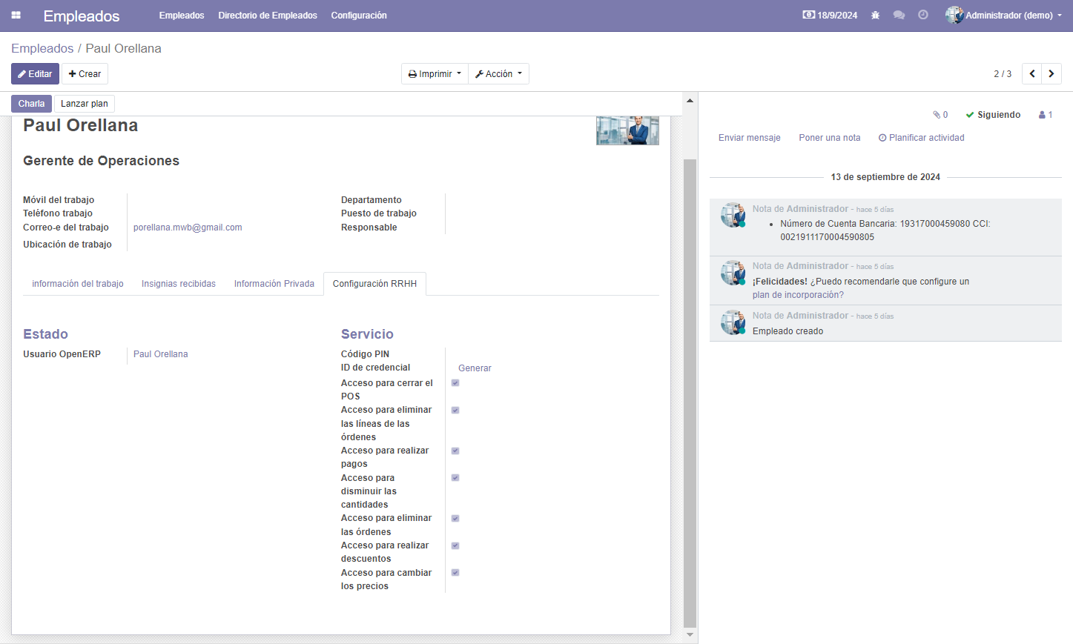Toggle Acceso para cambiar los precios checkbox
Image resolution: width=1073 pixels, height=644 pixels.
click(x=455, y=573)
